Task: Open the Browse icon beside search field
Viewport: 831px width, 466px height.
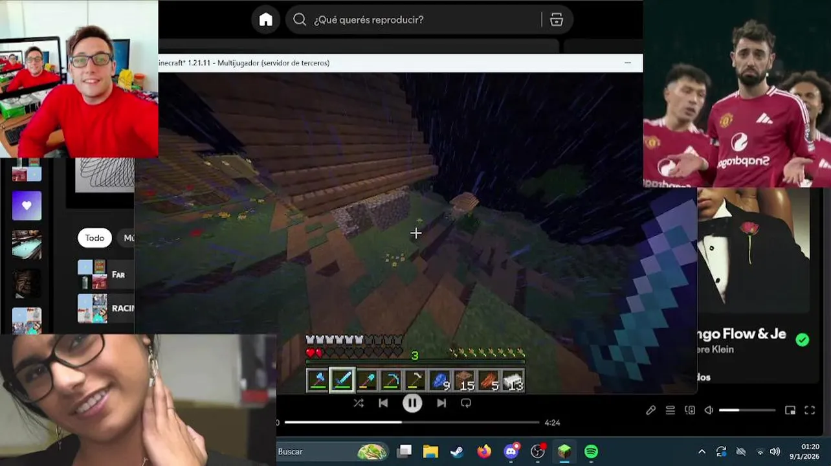Action: point(557,19)
